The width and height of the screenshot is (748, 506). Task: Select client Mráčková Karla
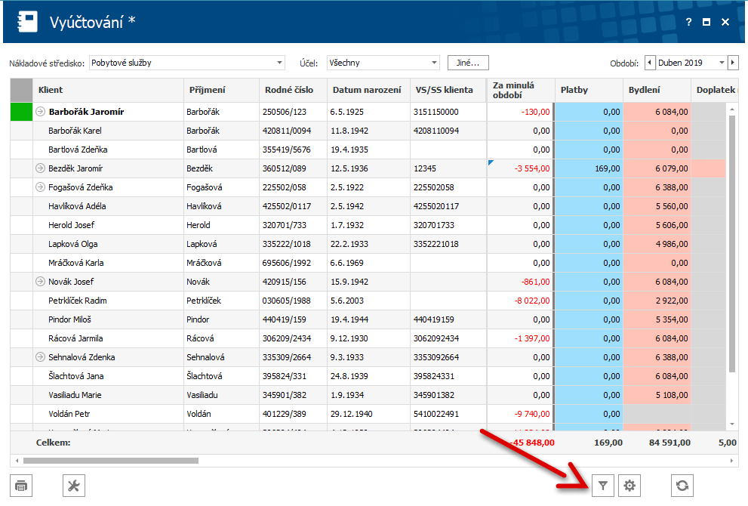[x=75, y=263]
